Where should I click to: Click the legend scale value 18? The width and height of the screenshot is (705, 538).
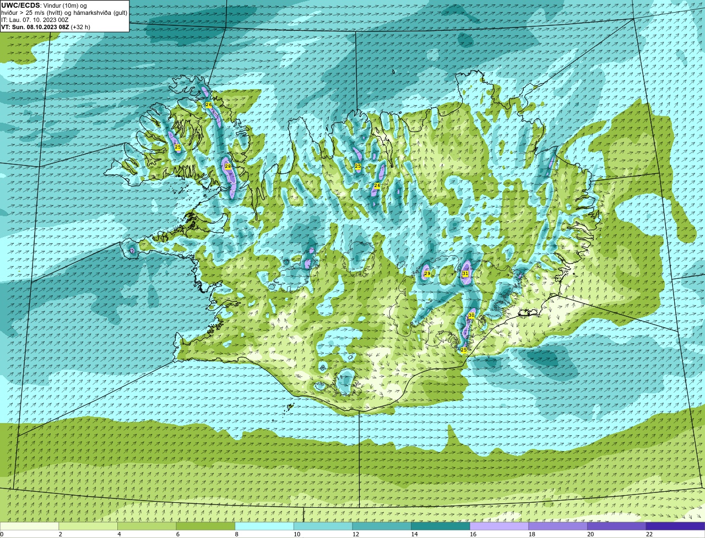532,534
